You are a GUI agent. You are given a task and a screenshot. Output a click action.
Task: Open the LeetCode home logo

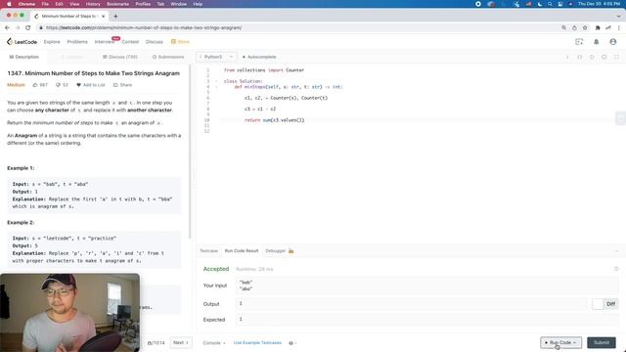click(x=22, y=42)
